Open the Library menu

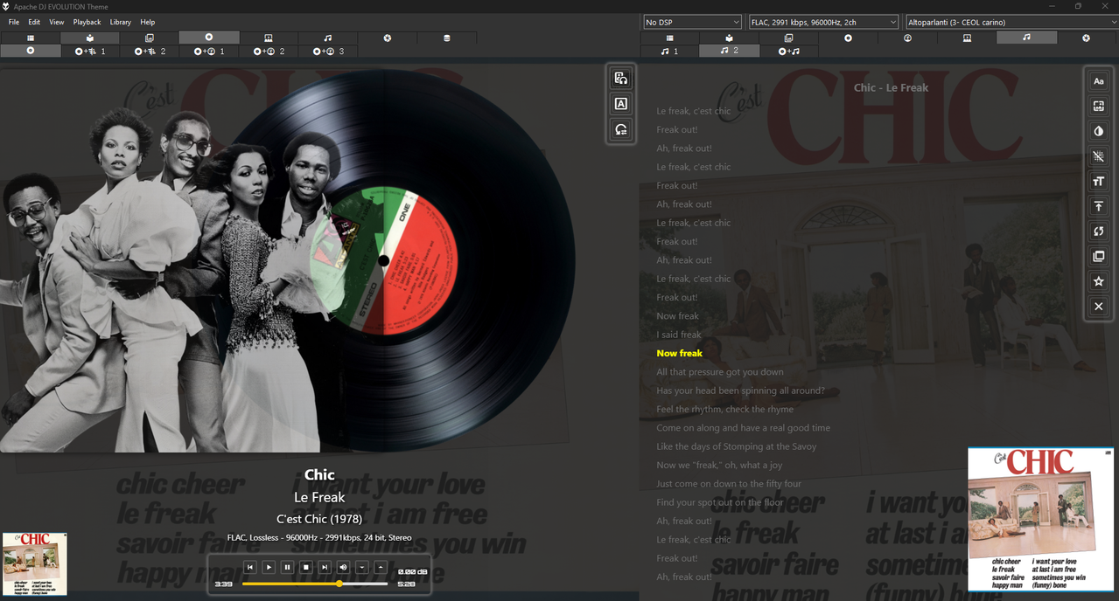pyautogui.click(x=121, y=22)
